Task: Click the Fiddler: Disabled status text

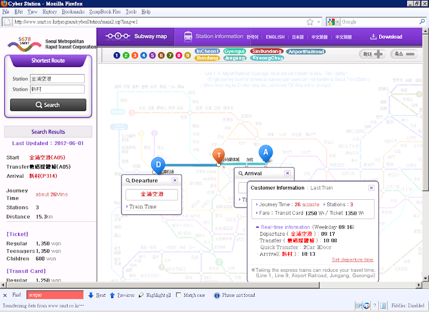Action: [x=408, y=306]
